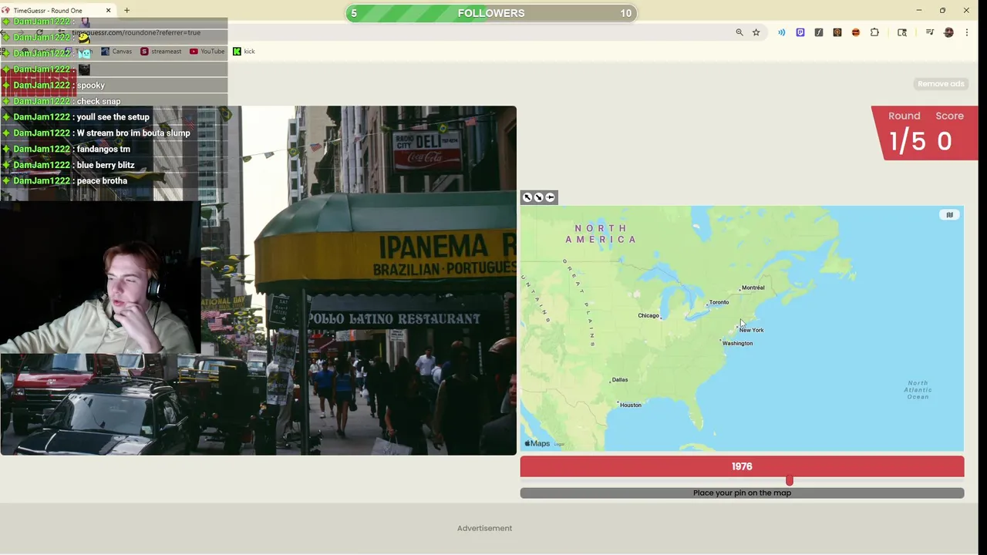Open the streameast bookmark
This screenshot has width=987, height=555.
(160, 52)
